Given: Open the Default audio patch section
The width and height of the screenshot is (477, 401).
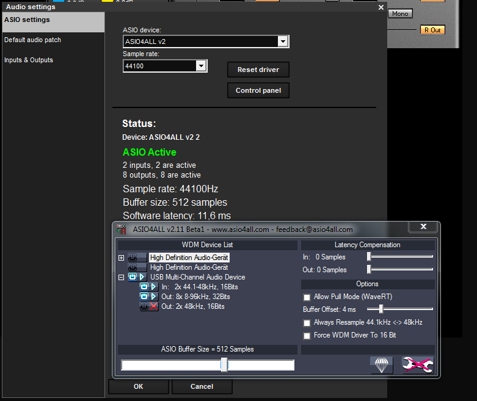Looking at the screenshot, I should [33, 40].
